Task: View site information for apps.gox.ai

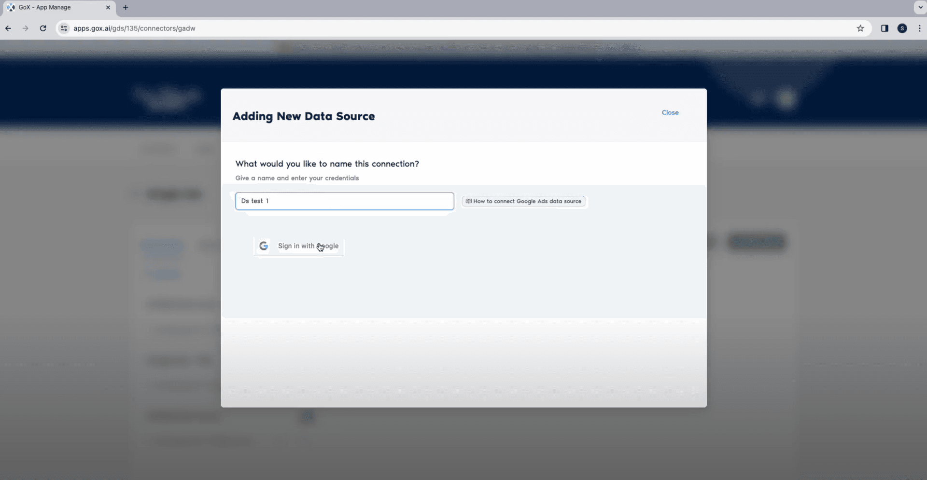Action: tap(64, 28)
